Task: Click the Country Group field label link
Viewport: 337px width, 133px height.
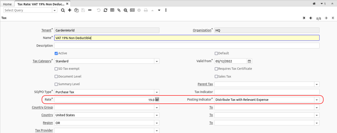Action: tap(42, 107)
